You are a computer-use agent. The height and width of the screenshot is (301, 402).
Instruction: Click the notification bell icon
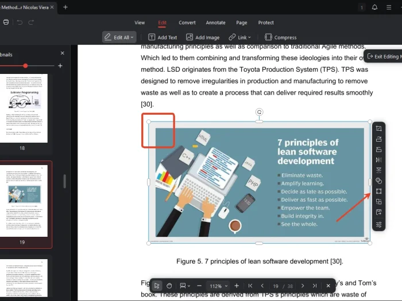click(x=375, y=7)
